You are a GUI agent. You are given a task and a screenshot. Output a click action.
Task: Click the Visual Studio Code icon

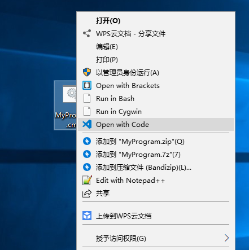(87, 124)
